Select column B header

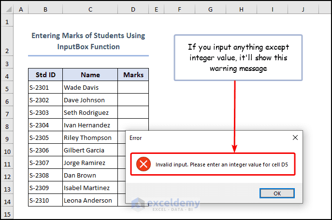pos(45,9)
